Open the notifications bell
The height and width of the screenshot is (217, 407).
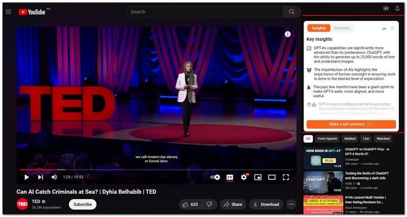click(397, 9)
